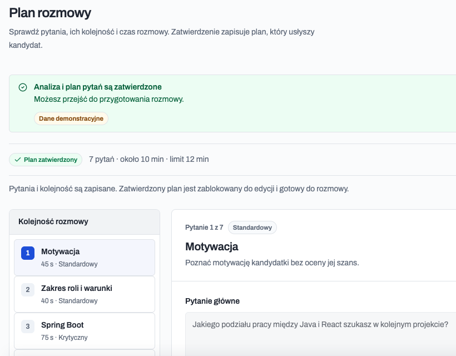This screenshot has width=456, height=356.
Task: Click into the Pytanie główne text field
Action: [320, 334]
